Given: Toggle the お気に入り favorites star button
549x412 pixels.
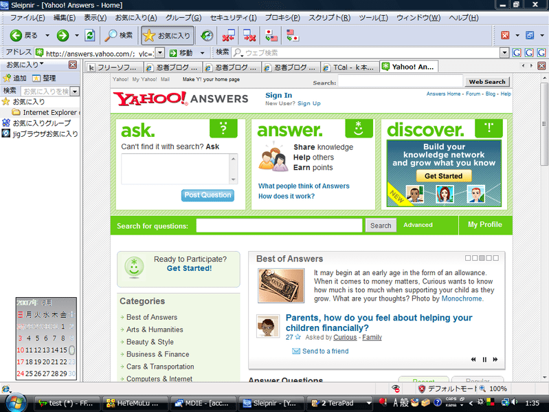Looking at the screenshot, I should click(168, 35).
